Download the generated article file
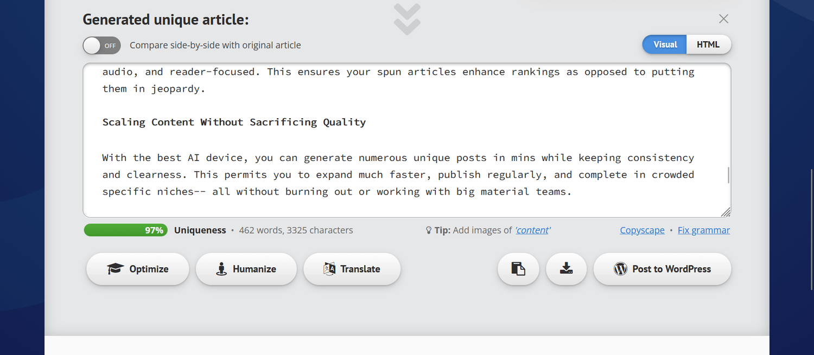The height and width of the screenshot is (355, 814). 566,269
